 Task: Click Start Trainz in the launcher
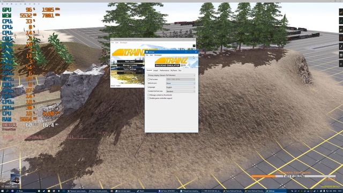[130, 62]
